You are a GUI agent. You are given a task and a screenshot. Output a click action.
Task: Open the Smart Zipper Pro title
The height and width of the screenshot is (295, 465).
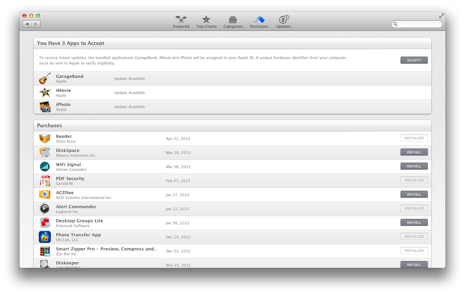click(107, 249)
